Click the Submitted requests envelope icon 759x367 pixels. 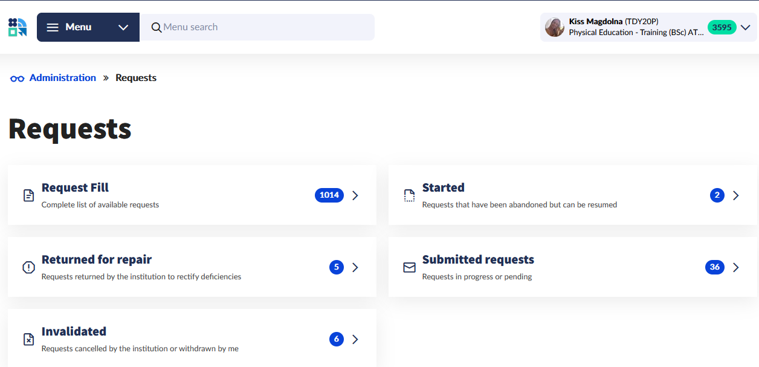(x=409, y=267)
